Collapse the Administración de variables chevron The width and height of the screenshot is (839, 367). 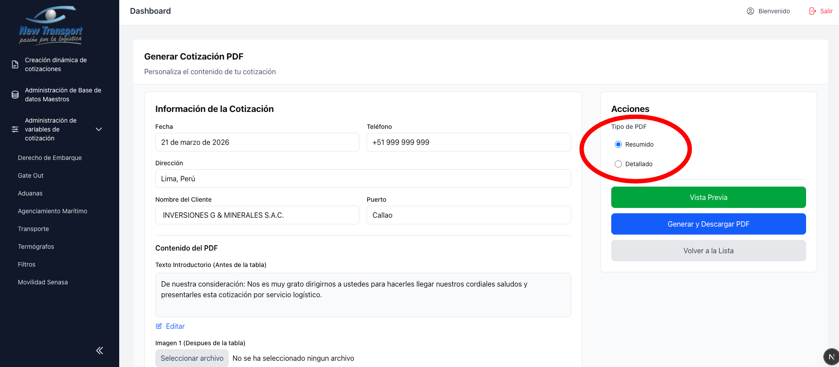pos(99,129)
